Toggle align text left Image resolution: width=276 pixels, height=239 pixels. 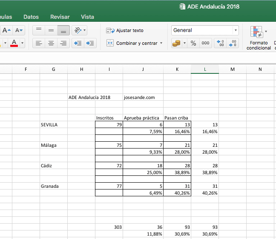click(39, 43)
